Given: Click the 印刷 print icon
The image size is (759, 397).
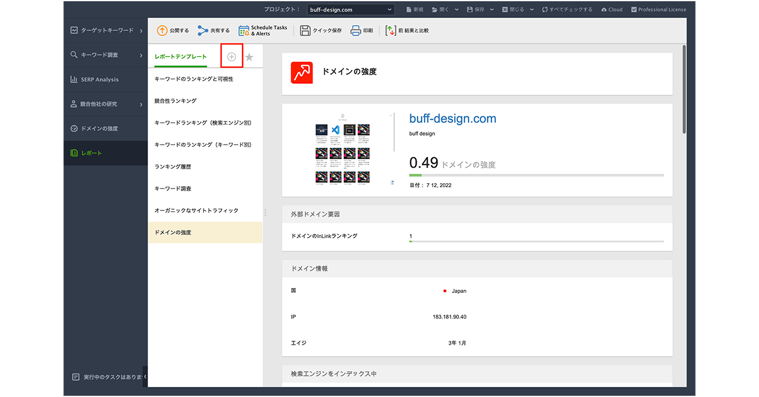Looking at the screenshot, I should (x=356, y=31).
